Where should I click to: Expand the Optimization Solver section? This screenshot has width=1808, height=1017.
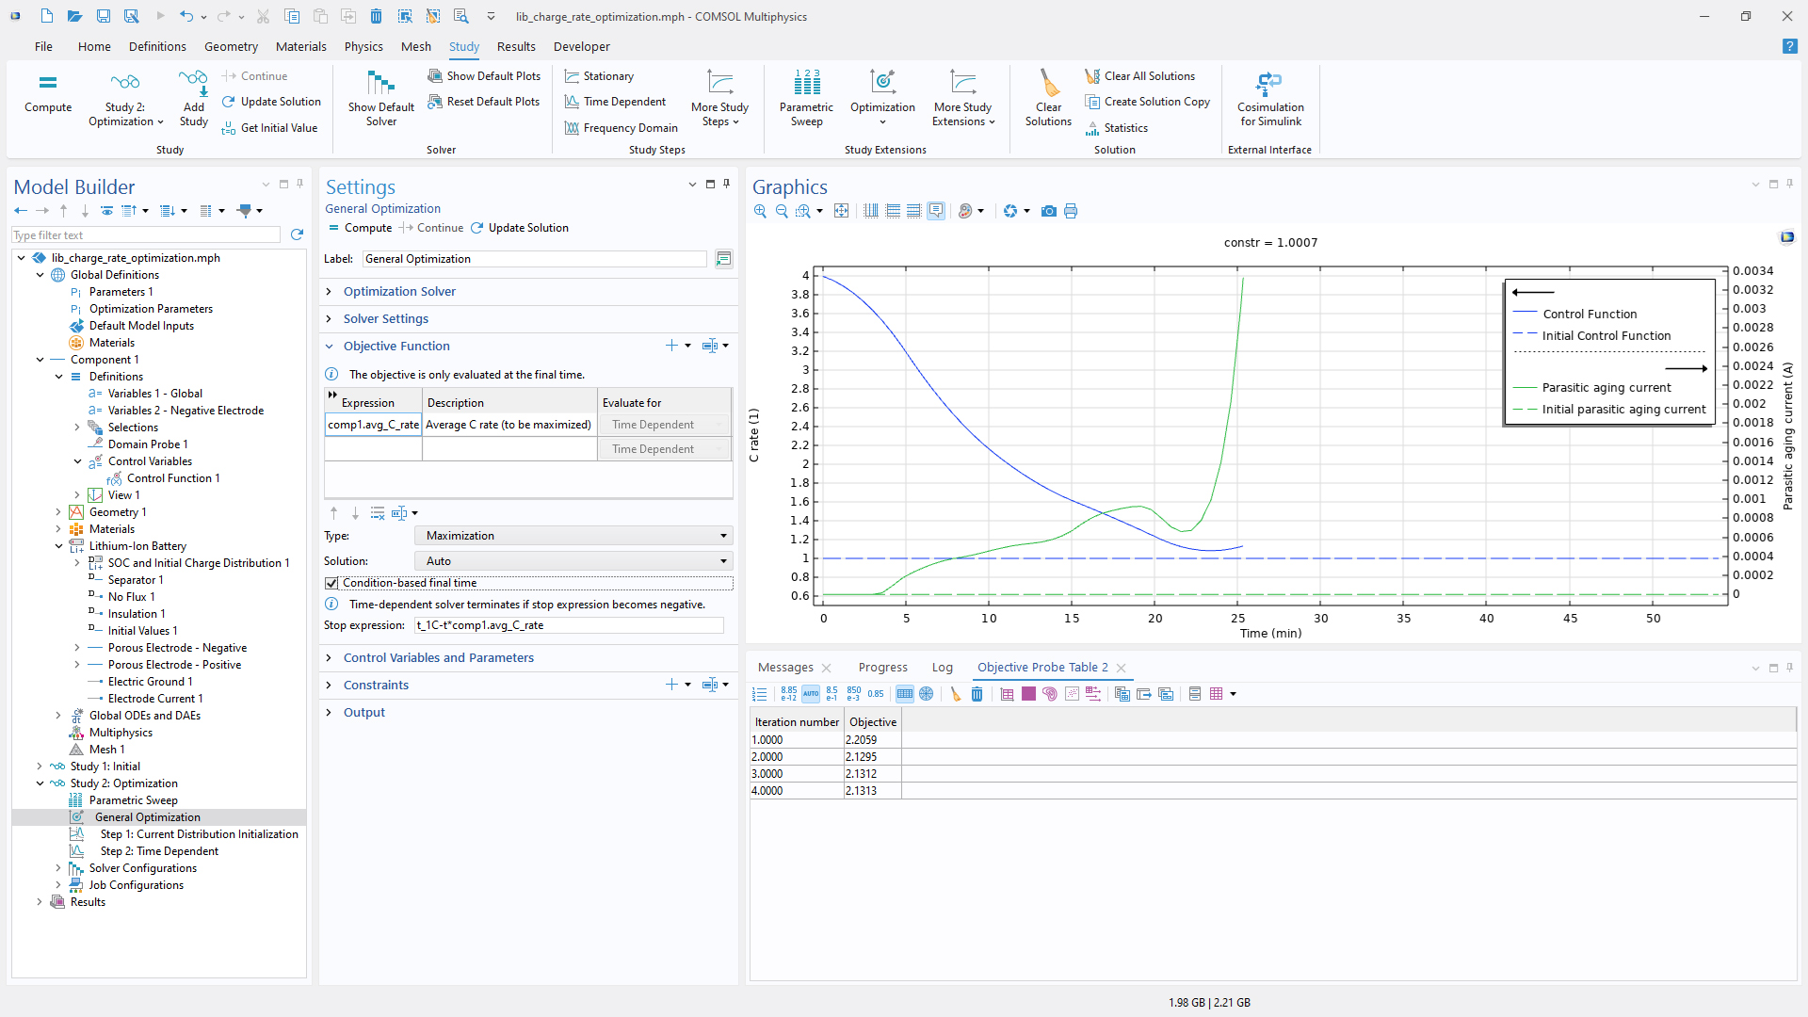click(x=399, y=292)
